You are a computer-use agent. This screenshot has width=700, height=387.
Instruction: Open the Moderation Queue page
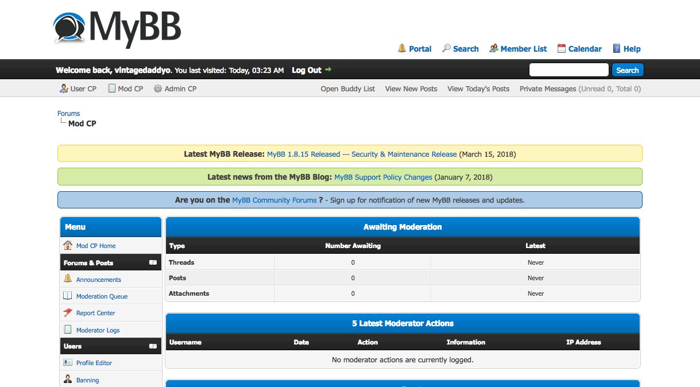(102, 296)
